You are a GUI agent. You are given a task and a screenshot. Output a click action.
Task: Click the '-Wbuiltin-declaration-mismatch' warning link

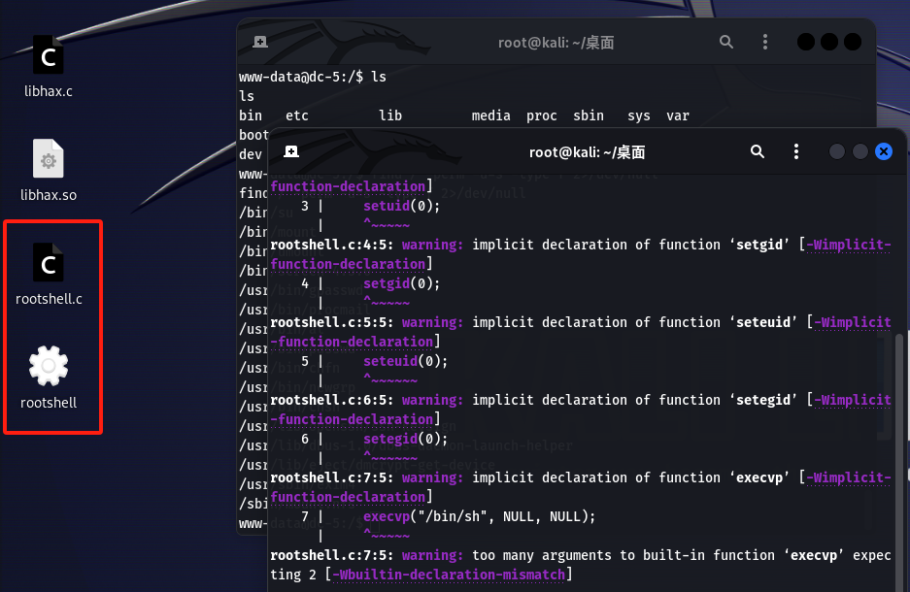tap(448, 575)
